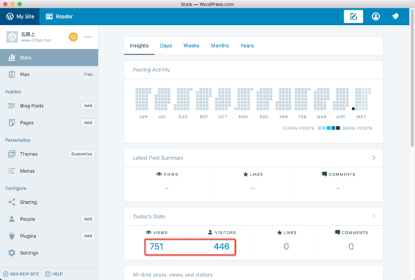415x280 pixels.
Task: Click the person icon beside VISITORS
Action: coord(210,232)
